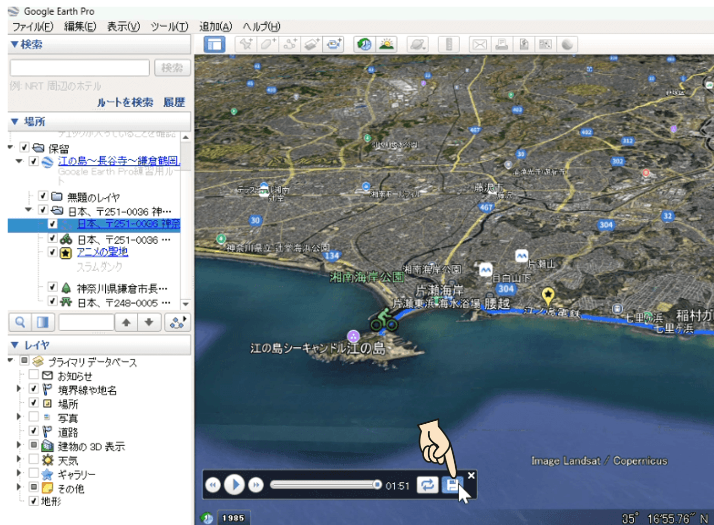Image resolution: width=714 pixels, height=525 pixels.
Task: Select the add polygon tool
Action: (268, 45)
